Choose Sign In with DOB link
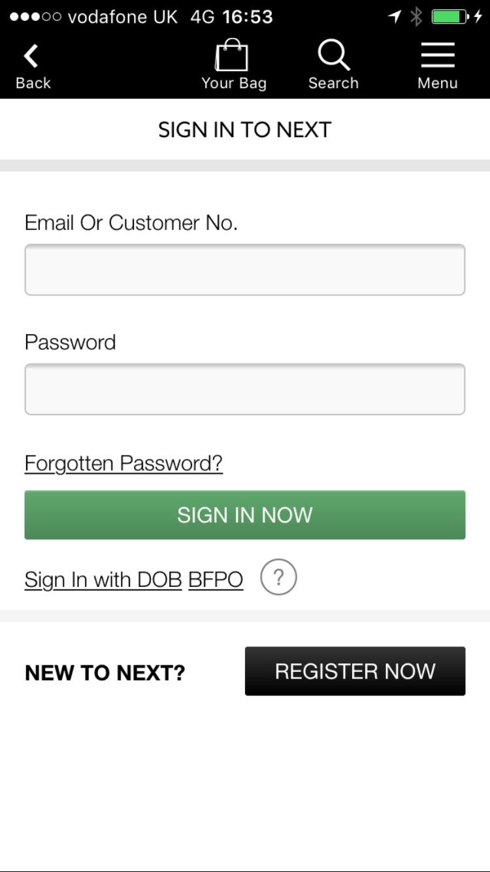This screenshot has height=872, width=490. click(x=103, y=580)
